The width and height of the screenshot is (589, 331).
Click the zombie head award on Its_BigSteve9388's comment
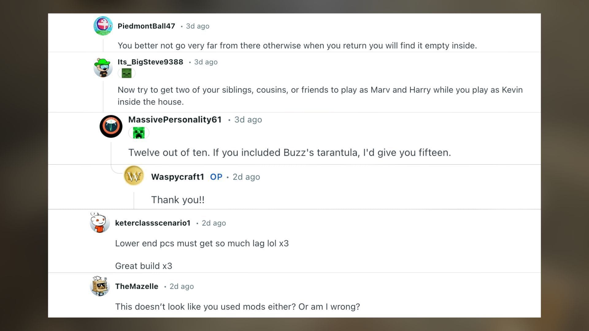(x=127, y=73)
